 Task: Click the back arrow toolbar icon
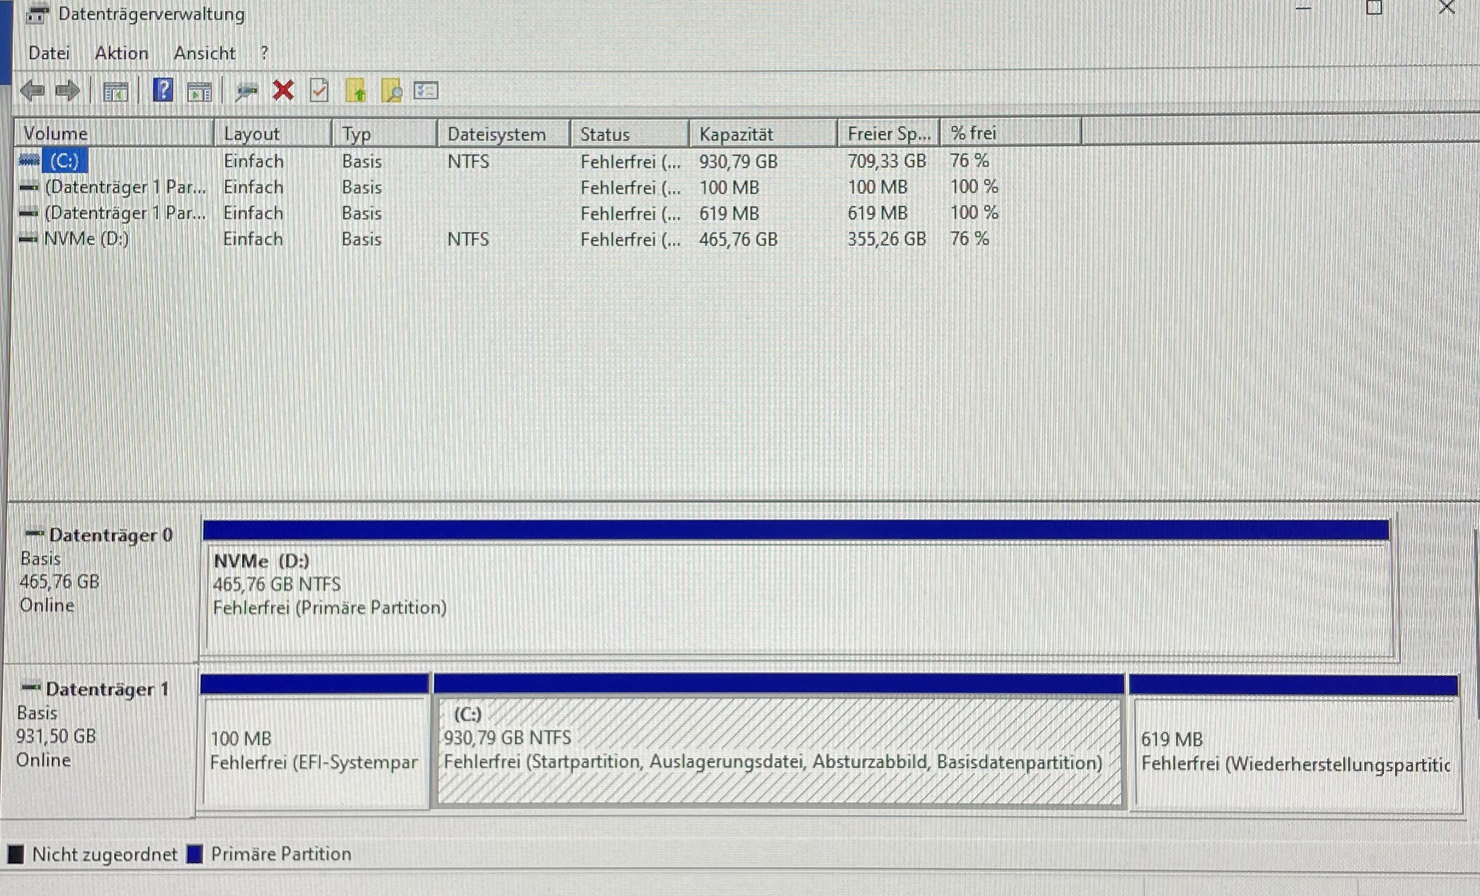32,91
